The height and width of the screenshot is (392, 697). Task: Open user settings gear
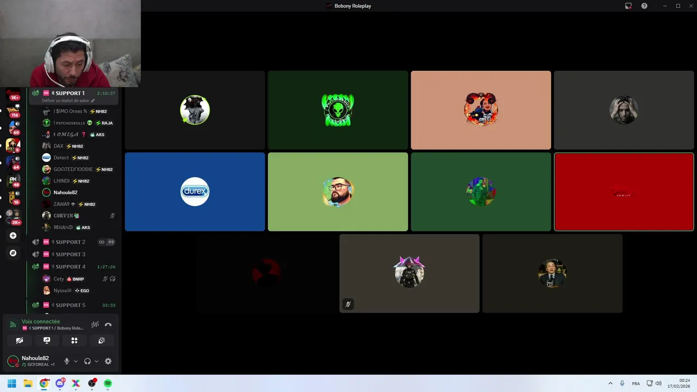[108, 361]
